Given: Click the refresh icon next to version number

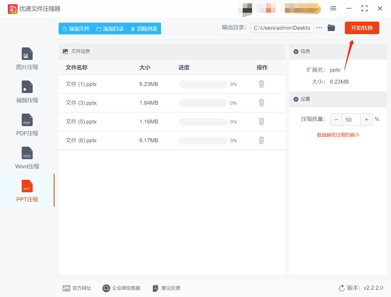Looking at the screenshot, I should click(x=342, y=288).
